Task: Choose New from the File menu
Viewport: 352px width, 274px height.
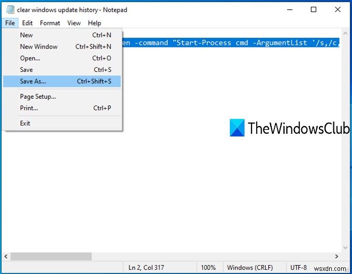Action: (62, 35)
